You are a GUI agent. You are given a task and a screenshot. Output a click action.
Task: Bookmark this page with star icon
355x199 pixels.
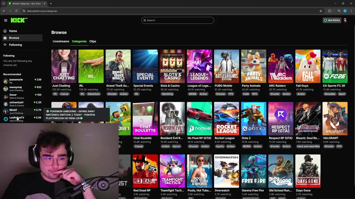(321, 11)
